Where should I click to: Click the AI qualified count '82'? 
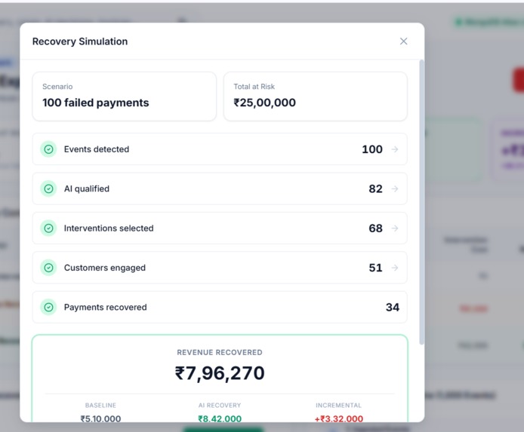[x=375, y=188]
